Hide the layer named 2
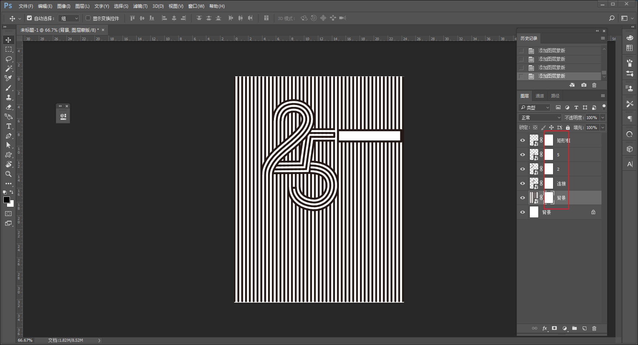638x345 pixels. click(x=522, y=169)
